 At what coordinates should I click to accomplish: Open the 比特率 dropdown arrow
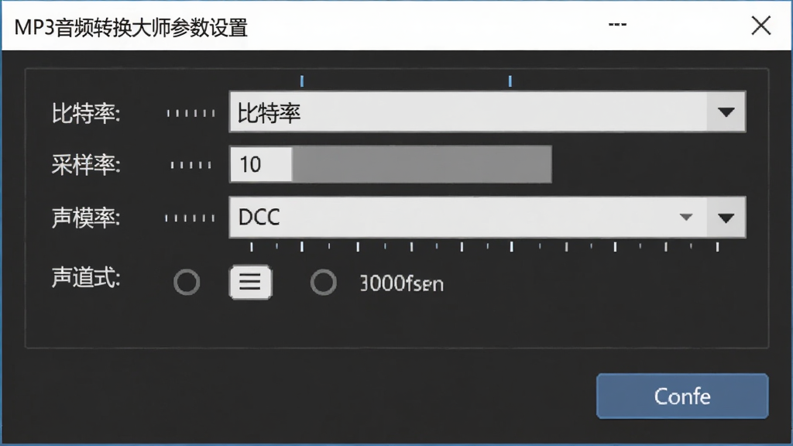coord(726,111)
